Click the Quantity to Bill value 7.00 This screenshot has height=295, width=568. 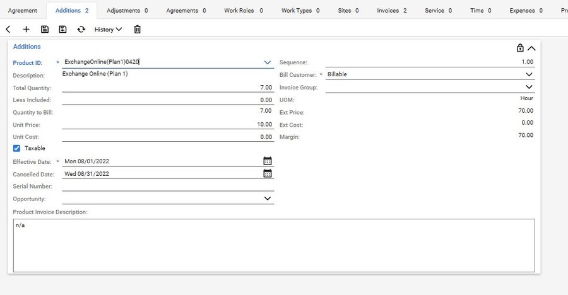tap(266, 110)
